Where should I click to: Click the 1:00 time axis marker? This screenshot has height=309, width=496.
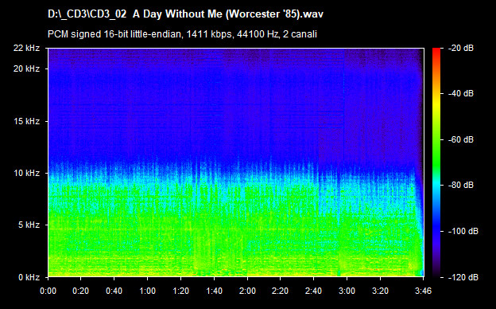[x=147, y=291]
